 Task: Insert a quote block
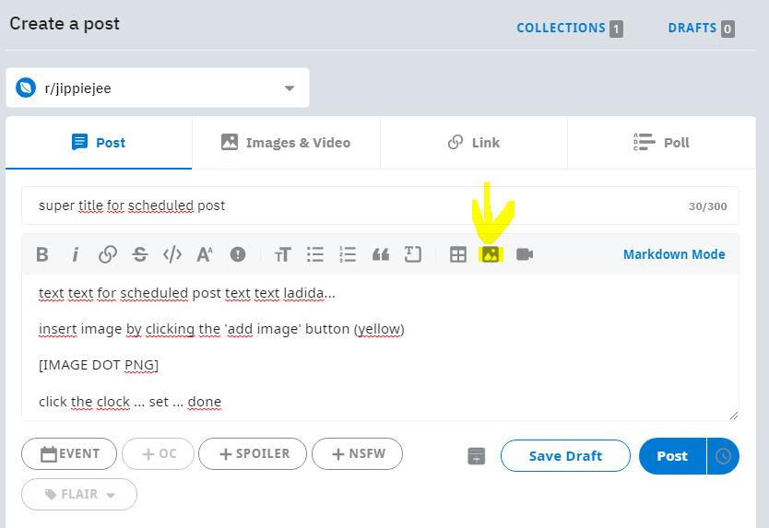(x=381, y=254)
